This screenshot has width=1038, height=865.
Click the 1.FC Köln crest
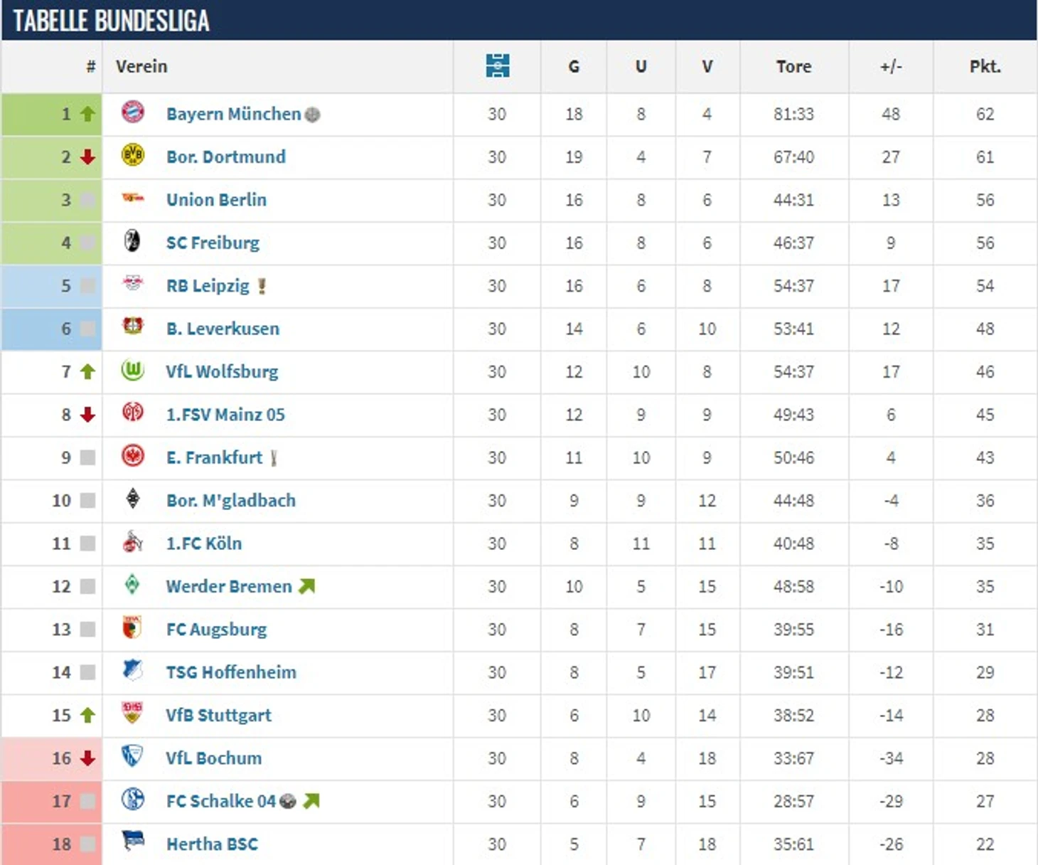tap(133, 542)
